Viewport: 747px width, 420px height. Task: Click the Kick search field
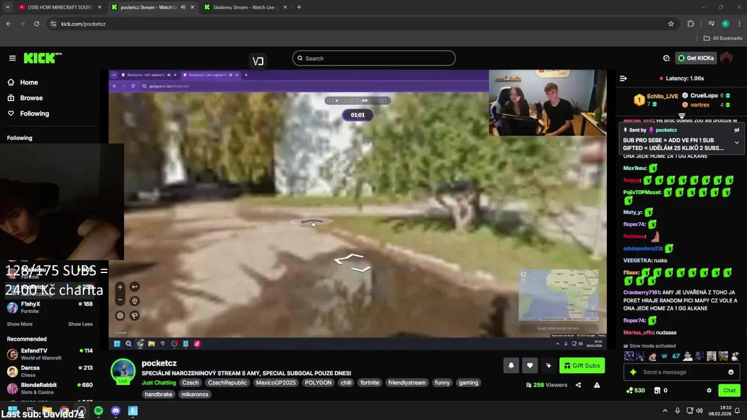(373, 58)
